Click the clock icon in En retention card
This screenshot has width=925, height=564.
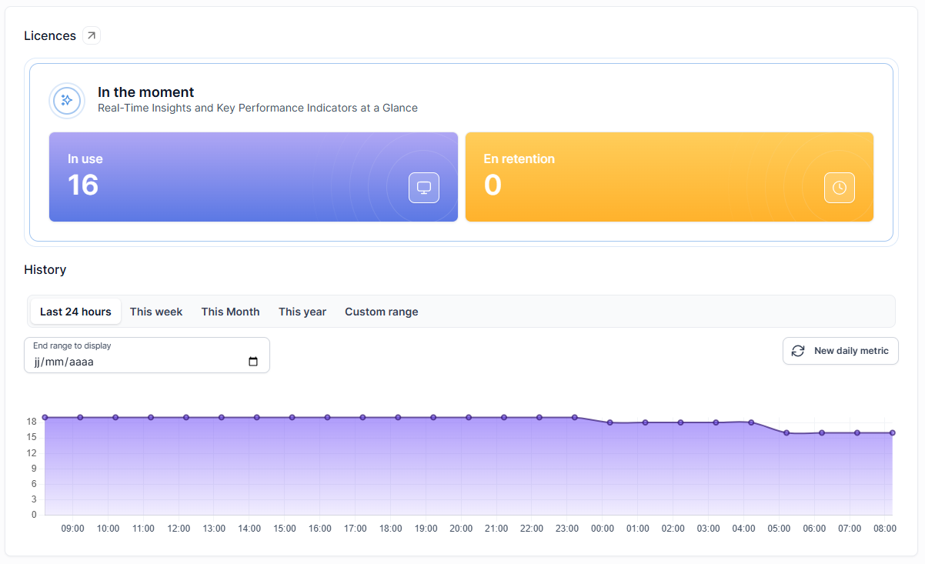coord(840,188)
